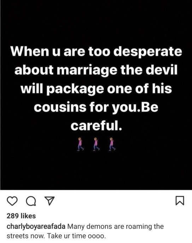Click caption text 'Many demons are roaming the'
Screen dimensions: 192x243
point(116,226)
